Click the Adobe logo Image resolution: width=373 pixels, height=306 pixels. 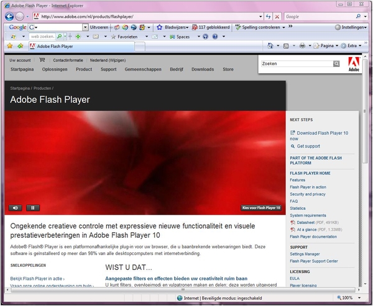(x=354, y=64)
